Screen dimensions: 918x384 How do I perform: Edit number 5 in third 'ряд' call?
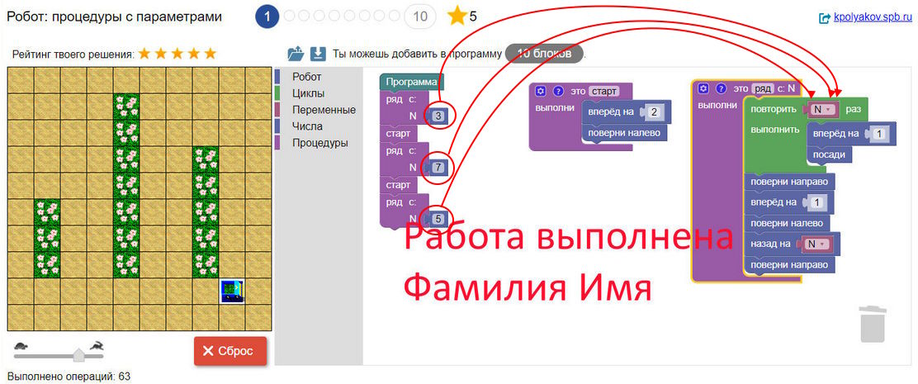440,219
